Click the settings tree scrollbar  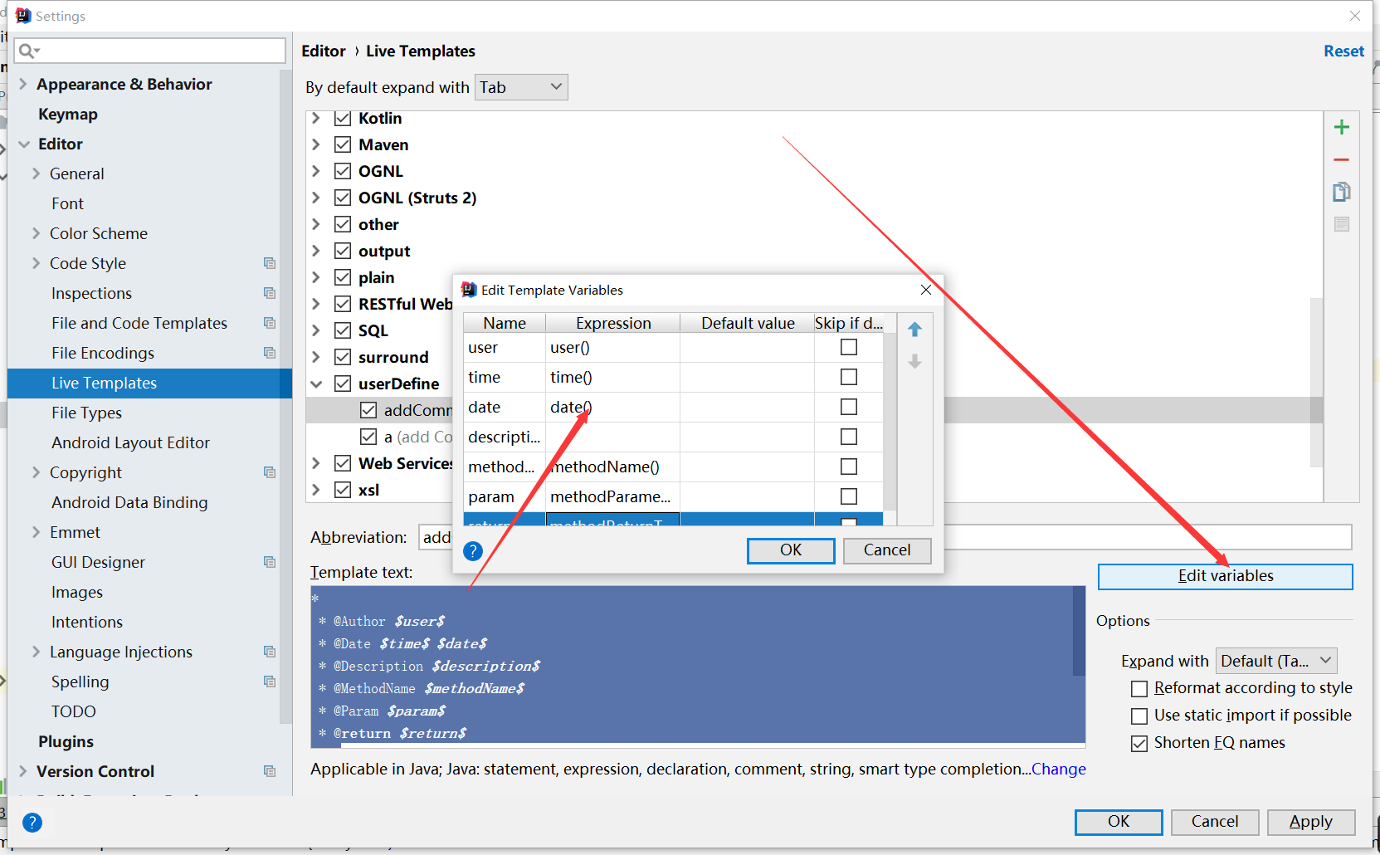[285, 398]
